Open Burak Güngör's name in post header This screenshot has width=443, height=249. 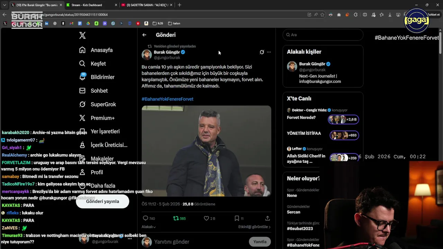[x=166, y=52]
